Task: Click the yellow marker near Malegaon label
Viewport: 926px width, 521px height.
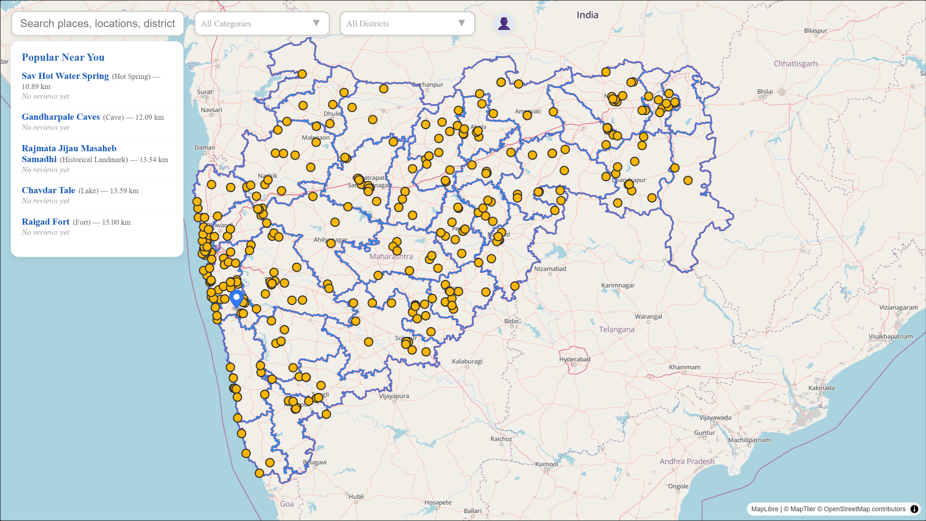Action: [316, 142]
